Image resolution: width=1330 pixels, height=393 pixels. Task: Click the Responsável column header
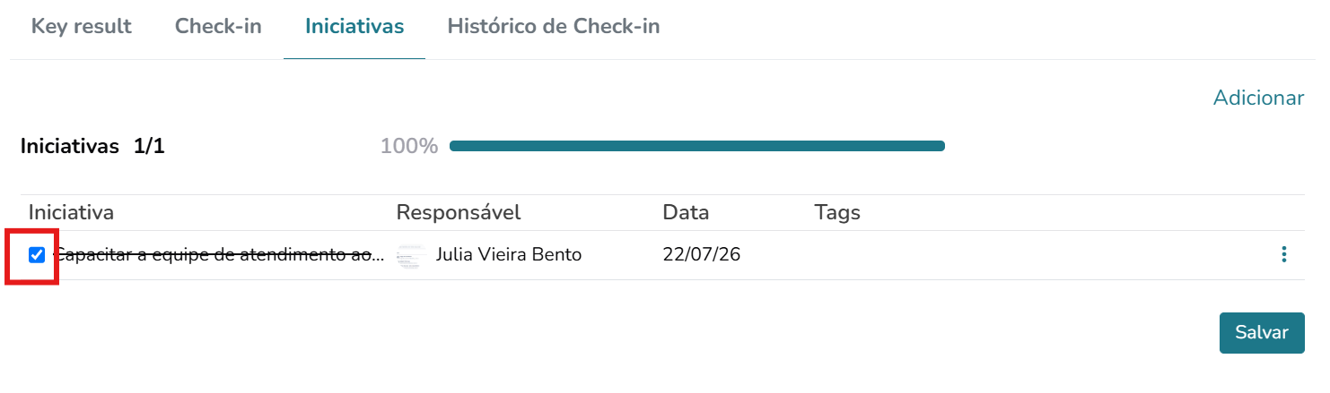coord(459,213)
